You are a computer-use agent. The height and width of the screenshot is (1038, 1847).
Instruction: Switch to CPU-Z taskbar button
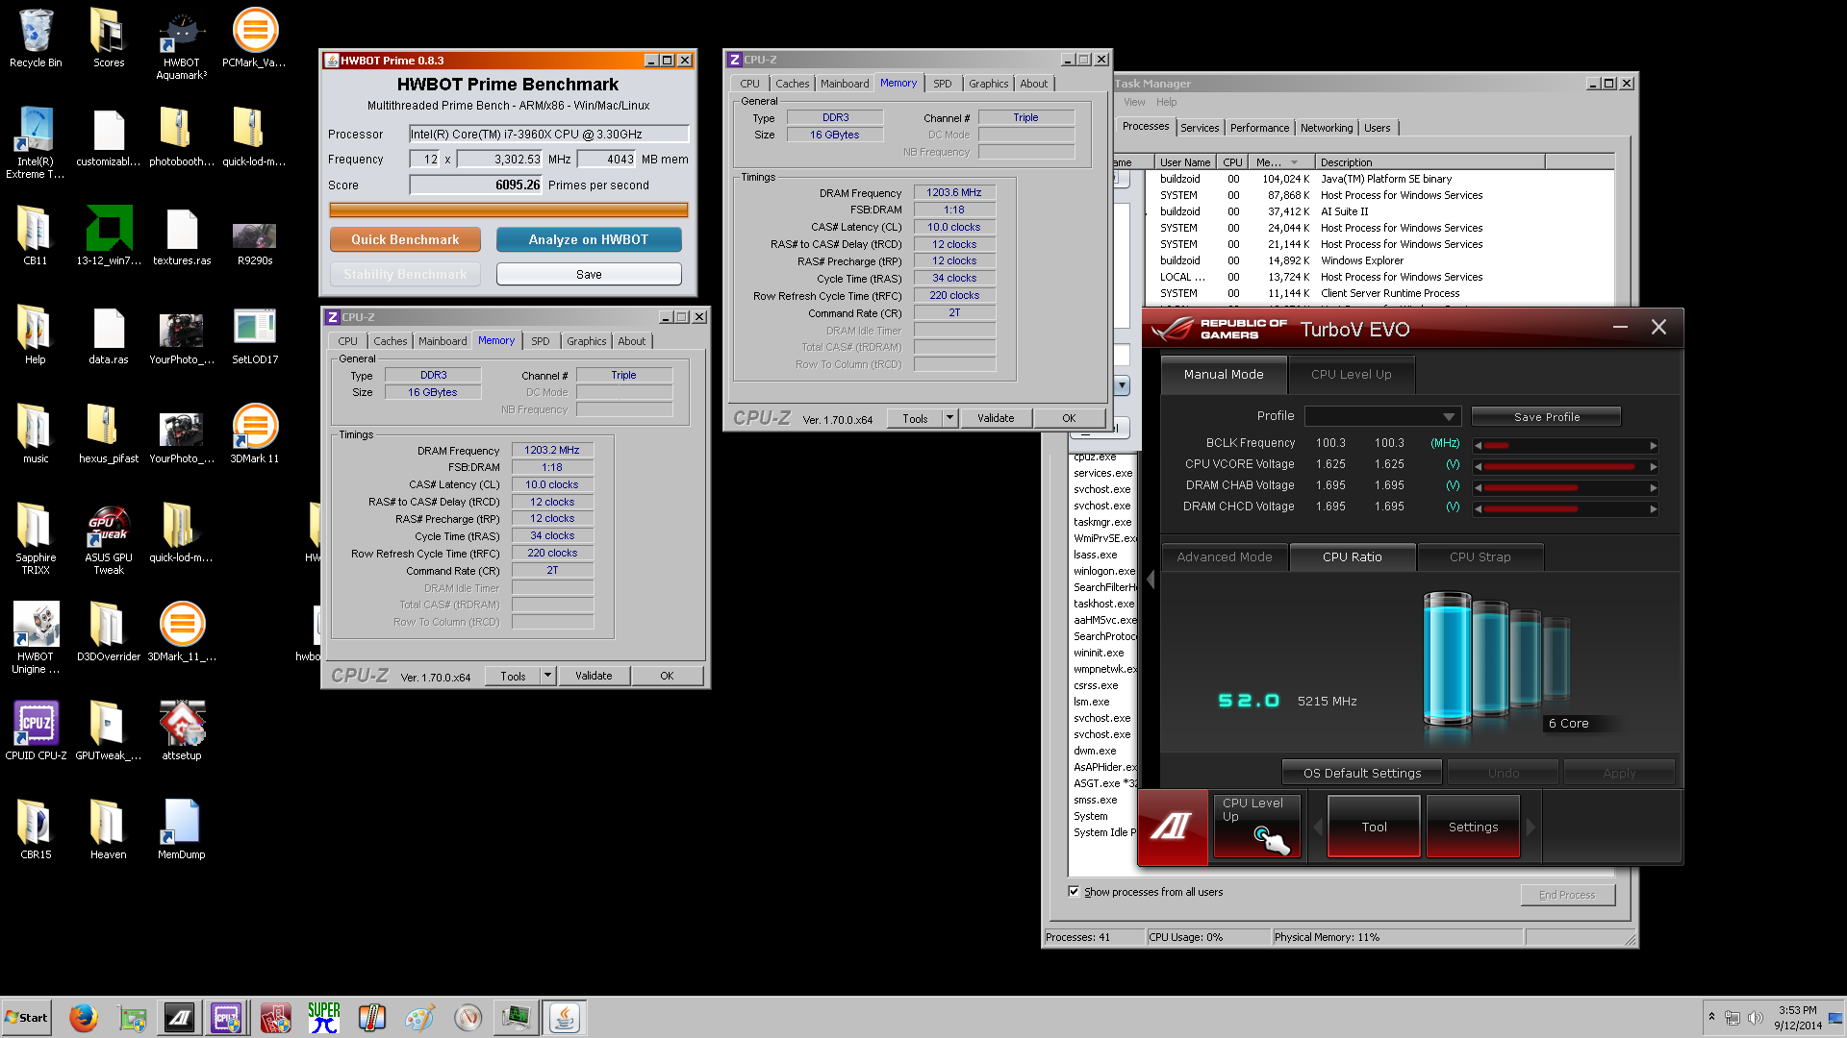click(227, 1018)
